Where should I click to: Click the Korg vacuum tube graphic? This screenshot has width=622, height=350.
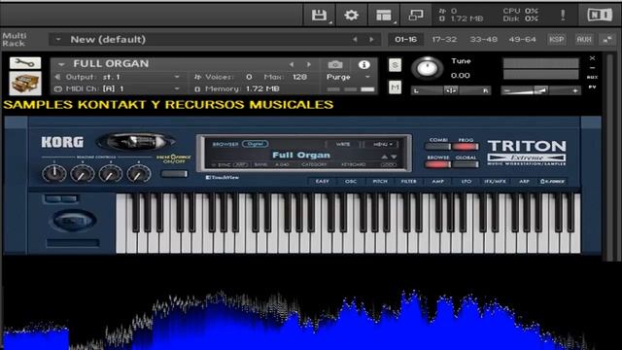click(x=136, y=142)
